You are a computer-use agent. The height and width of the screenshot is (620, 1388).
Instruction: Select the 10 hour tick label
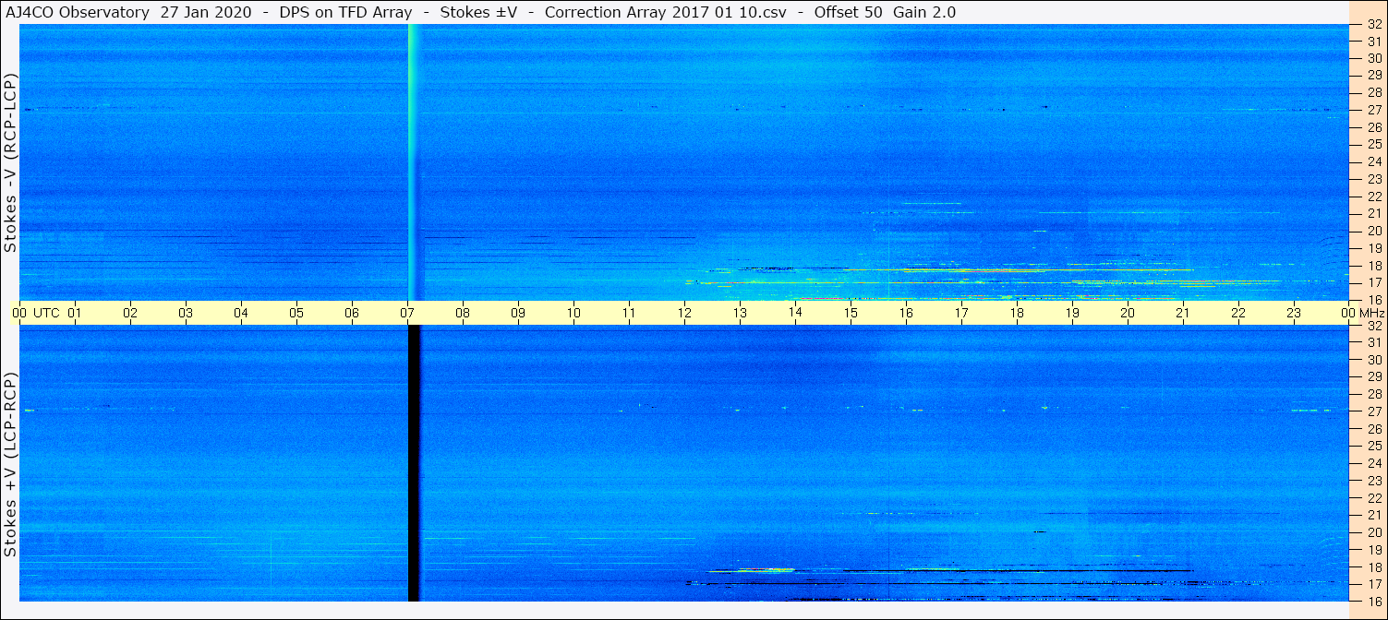click(573, 313)
